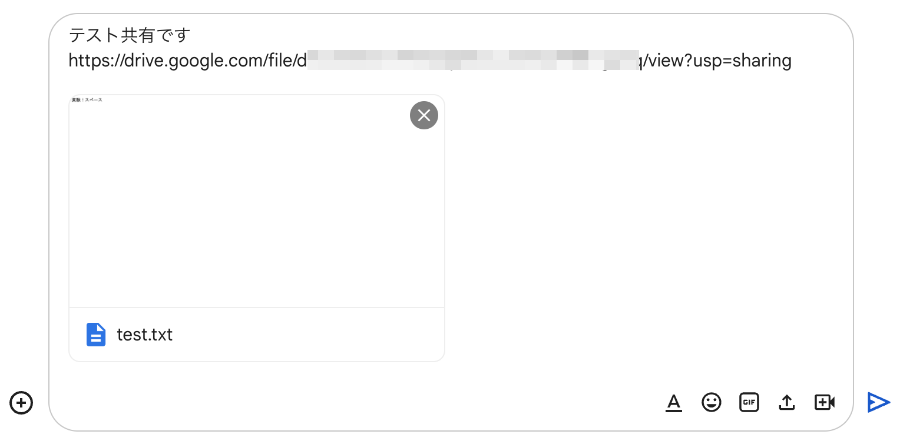Remove the test.txt attachment
The height and width of the screenshot is (441, 900).
coord(424,115)
